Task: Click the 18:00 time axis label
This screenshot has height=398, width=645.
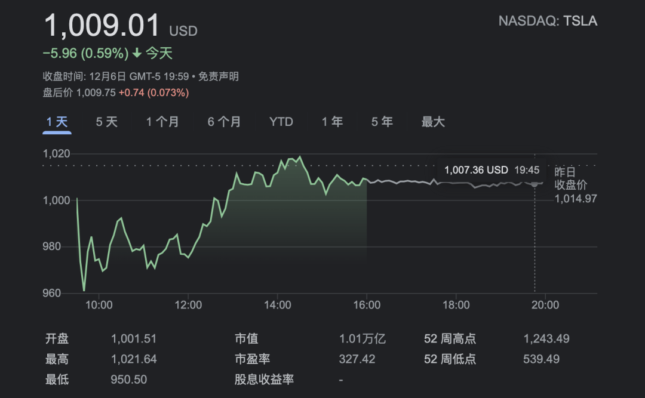Action: click(x=456, y=305)
